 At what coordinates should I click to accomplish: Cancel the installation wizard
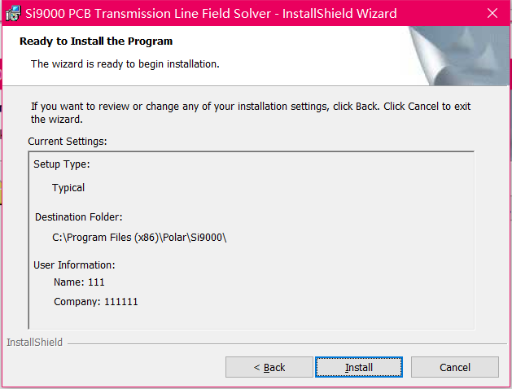coord(454,368)
